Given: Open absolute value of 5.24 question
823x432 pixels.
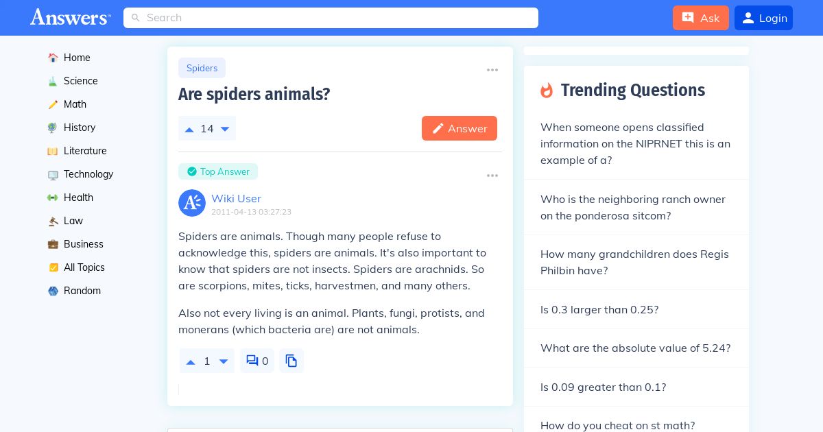Looking at the screenshot, I should pyautogui.click(x=636, y=348).
